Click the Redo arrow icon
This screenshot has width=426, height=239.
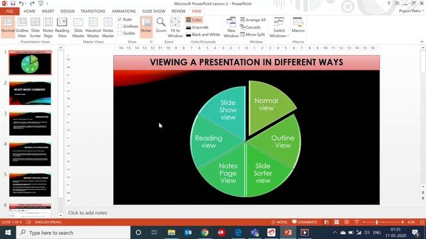32,3
